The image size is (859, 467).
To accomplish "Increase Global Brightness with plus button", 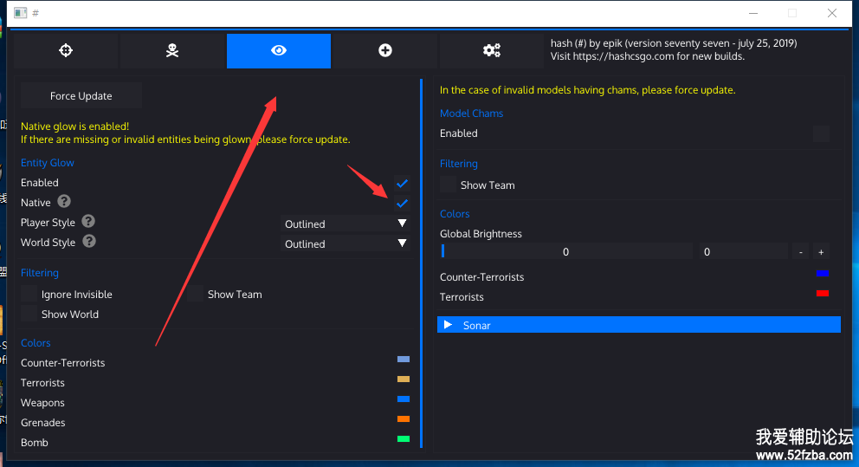I will coord(821,252).
